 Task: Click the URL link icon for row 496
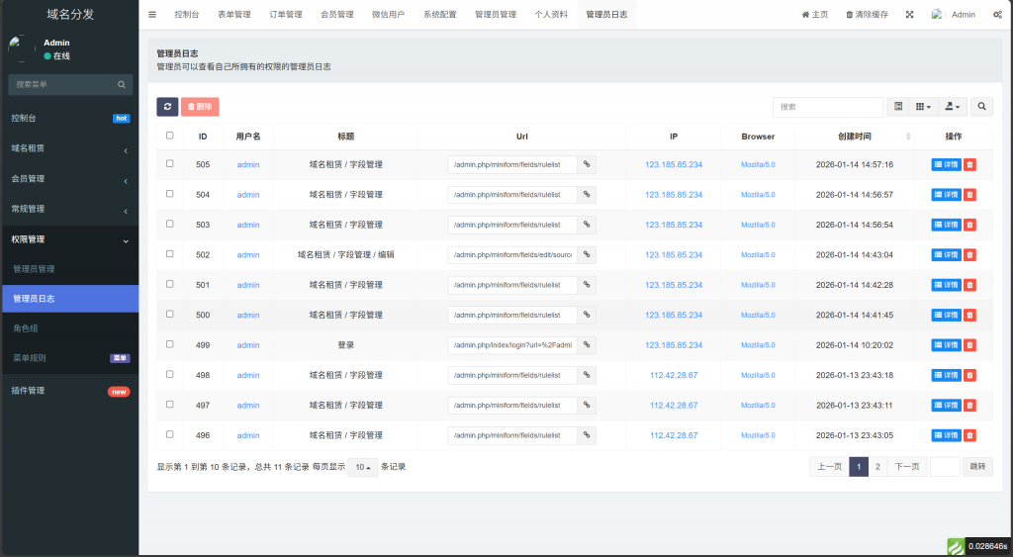(x=587, y=435)
